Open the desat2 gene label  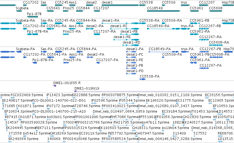(91, 2)
